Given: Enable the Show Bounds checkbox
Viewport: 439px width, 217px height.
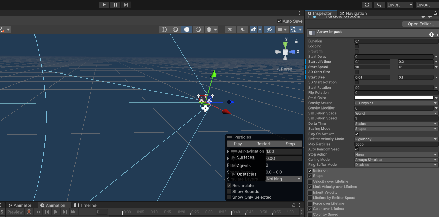Looking at the screenshot, I should (x=229, y=192).
